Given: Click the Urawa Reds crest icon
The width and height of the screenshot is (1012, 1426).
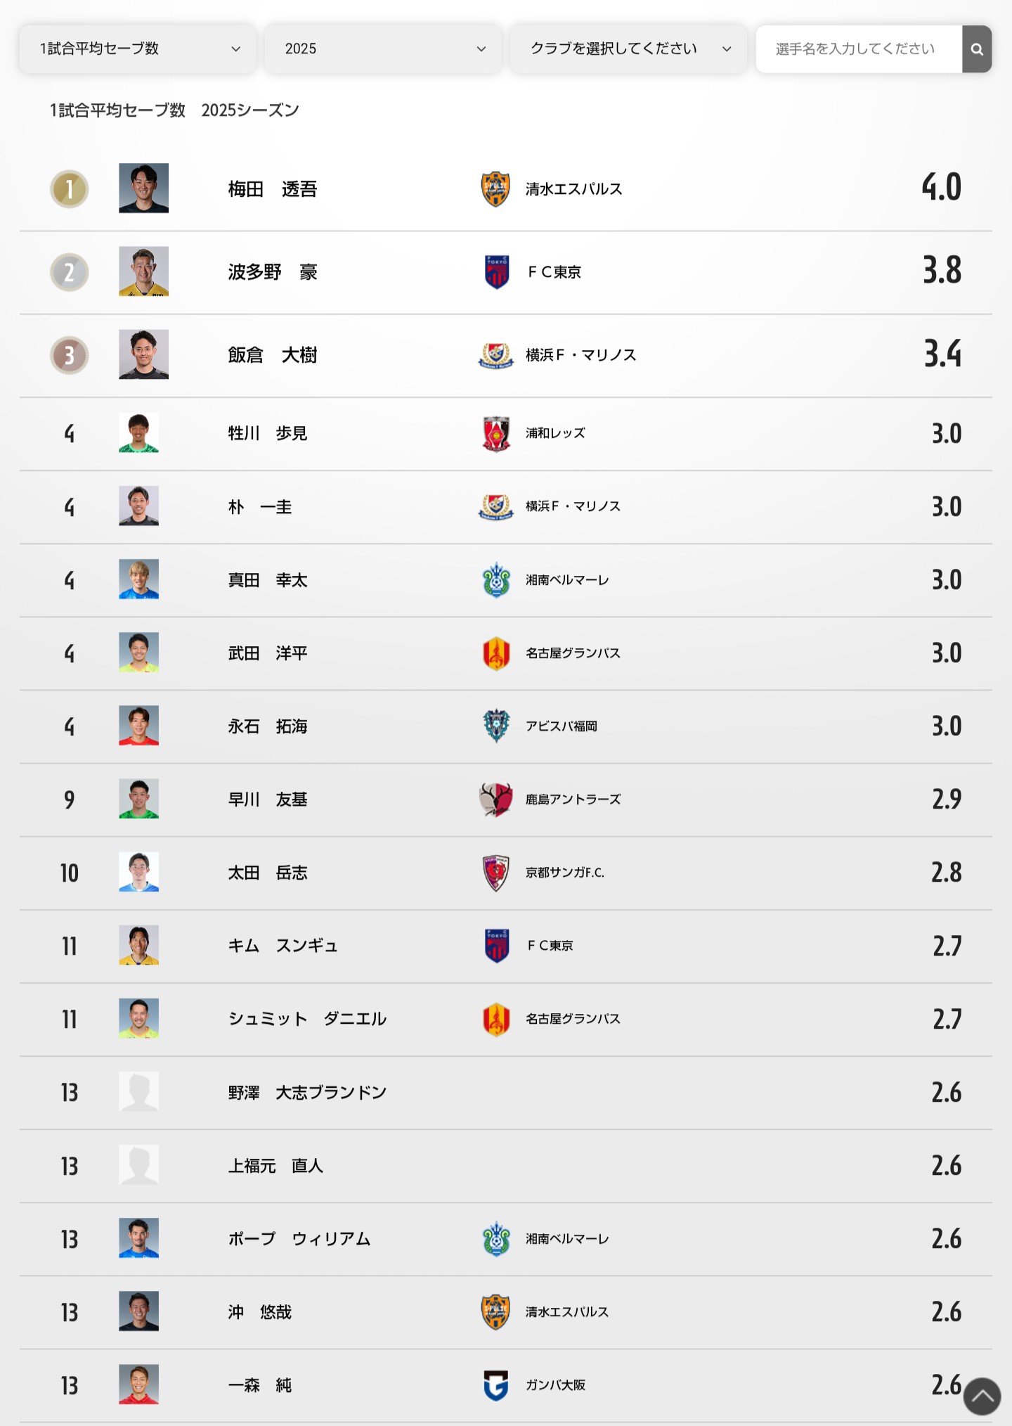Looking at the screenshot, I should coord(496,433).
